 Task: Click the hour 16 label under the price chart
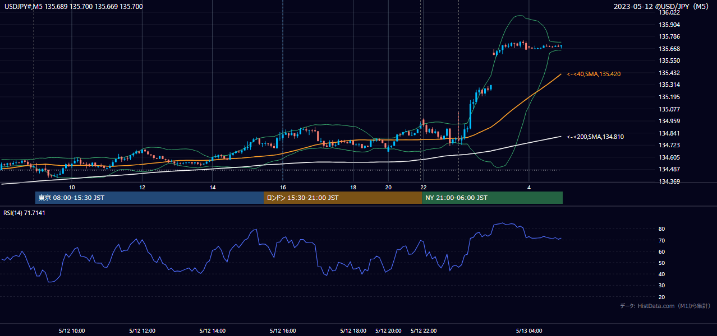(283, 187)
